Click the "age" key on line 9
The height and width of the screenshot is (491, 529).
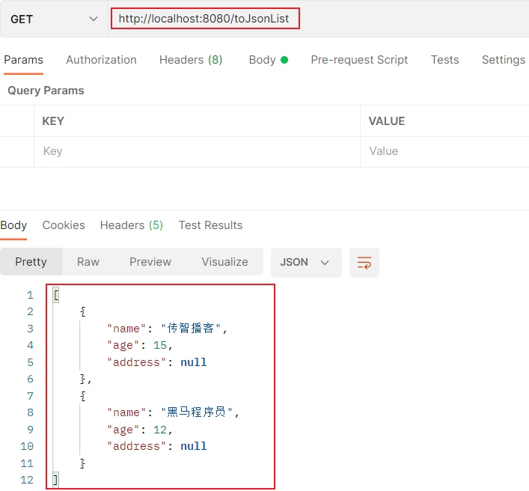123,430
